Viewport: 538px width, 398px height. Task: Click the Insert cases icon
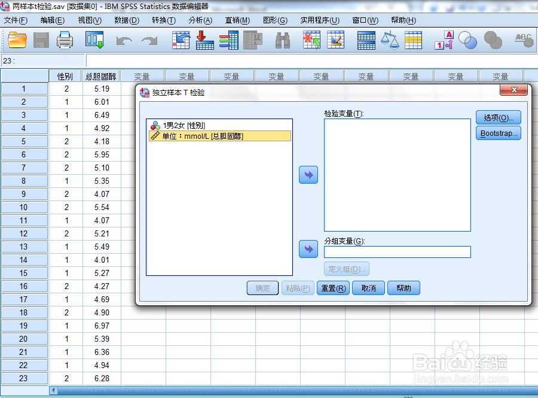pos(311,40)
